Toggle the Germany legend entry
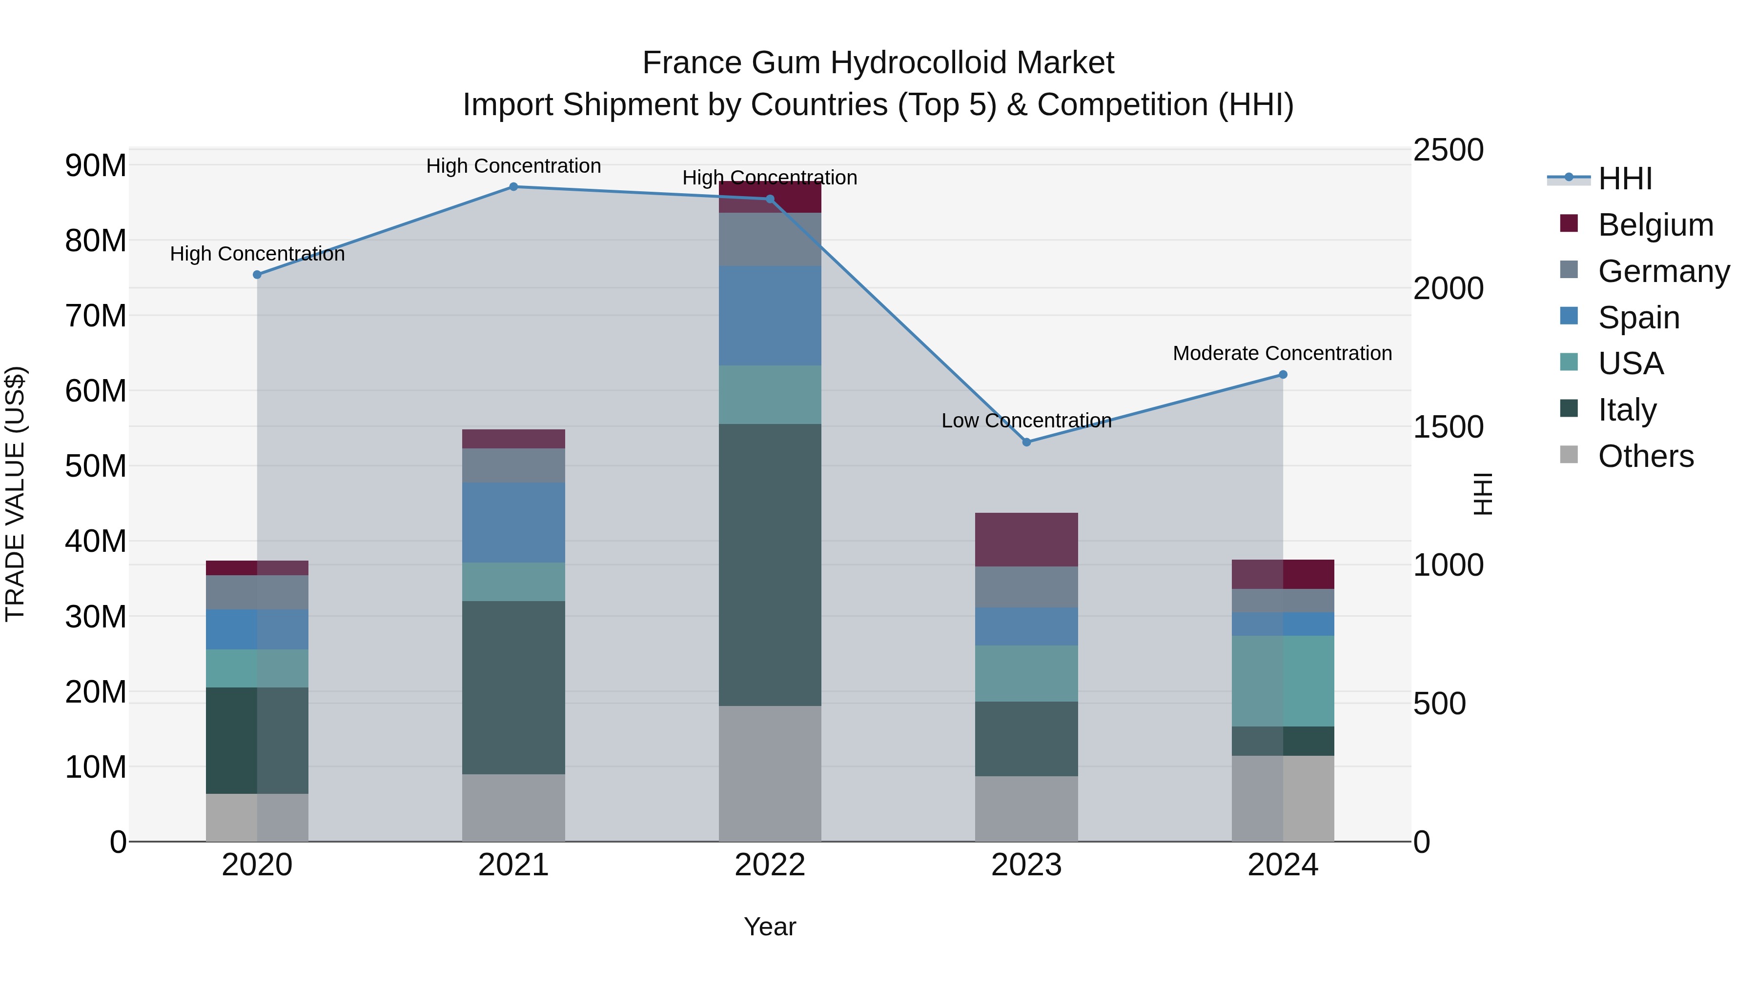 [x=1644, y=271]
